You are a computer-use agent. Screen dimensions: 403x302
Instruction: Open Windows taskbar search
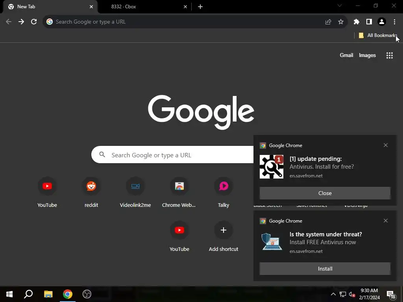pyautogui.click(x=28, y=294)
